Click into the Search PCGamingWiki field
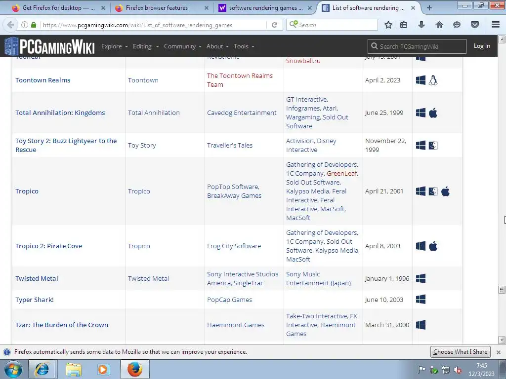 click(x=417, y=46)
